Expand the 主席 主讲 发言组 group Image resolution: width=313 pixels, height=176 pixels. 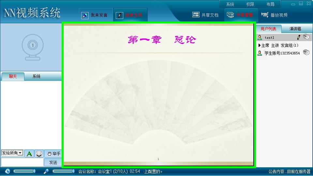260,45
